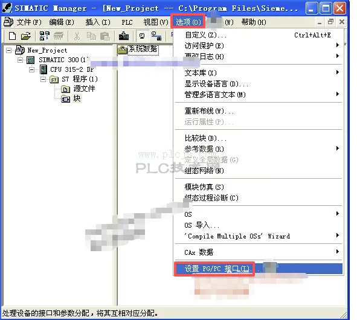The height and width of the screenshot is (320, 357).
Task: Choose 显示设备语言(D)... entry
Action: [x=259, y=83]
